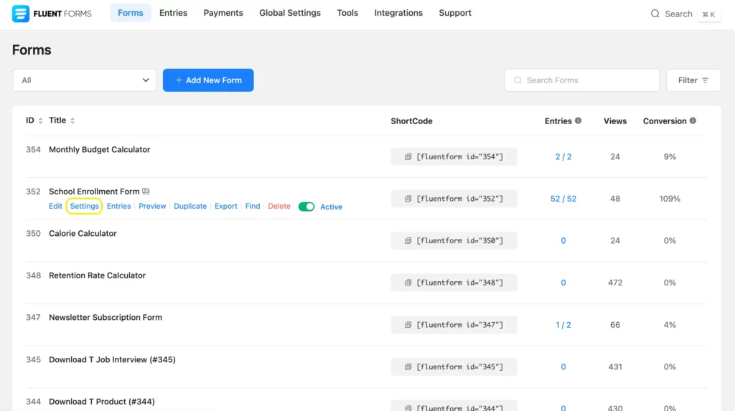
Task: Open Download T Product (#344) form
Action: (102, 402)
